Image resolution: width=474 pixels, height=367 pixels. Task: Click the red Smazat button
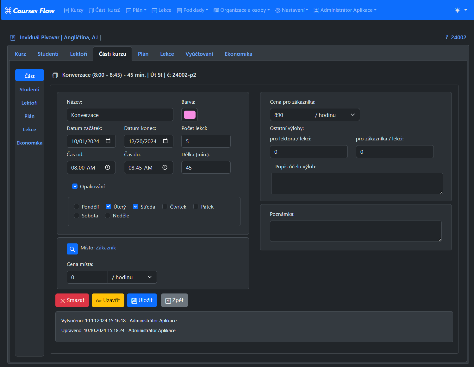[x=72, y=300]
